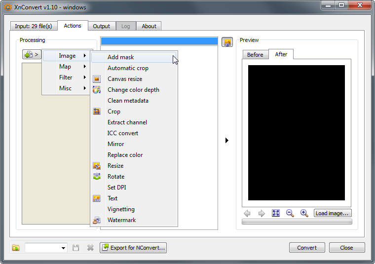Open the script preset dropdown
The image size is (375, 264).
point(63,248)
